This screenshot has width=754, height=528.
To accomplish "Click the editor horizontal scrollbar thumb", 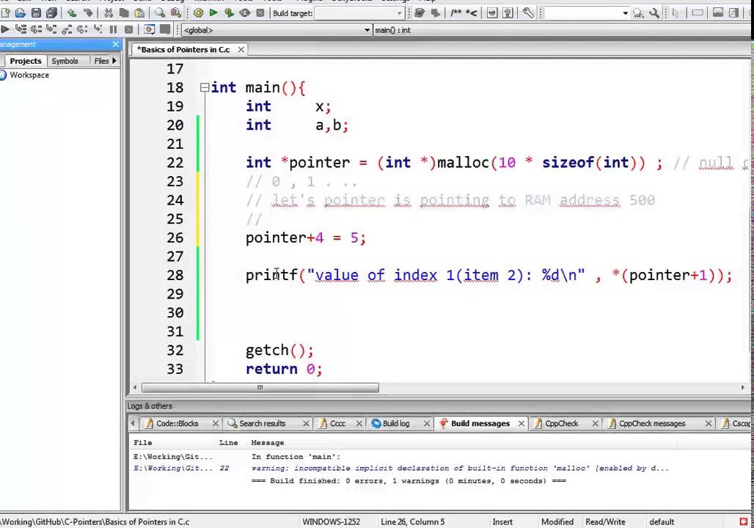I will (x=260, y=387).
